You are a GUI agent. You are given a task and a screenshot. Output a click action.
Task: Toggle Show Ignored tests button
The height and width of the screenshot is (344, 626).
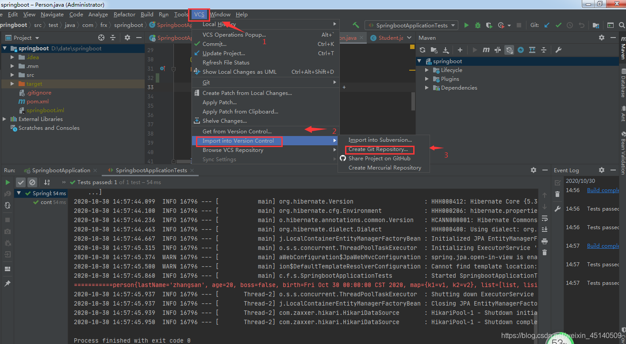tap(32, 182)
